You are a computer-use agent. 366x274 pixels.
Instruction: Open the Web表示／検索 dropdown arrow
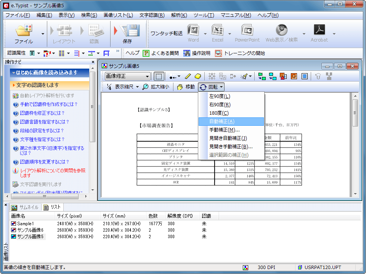click(304, 34)
